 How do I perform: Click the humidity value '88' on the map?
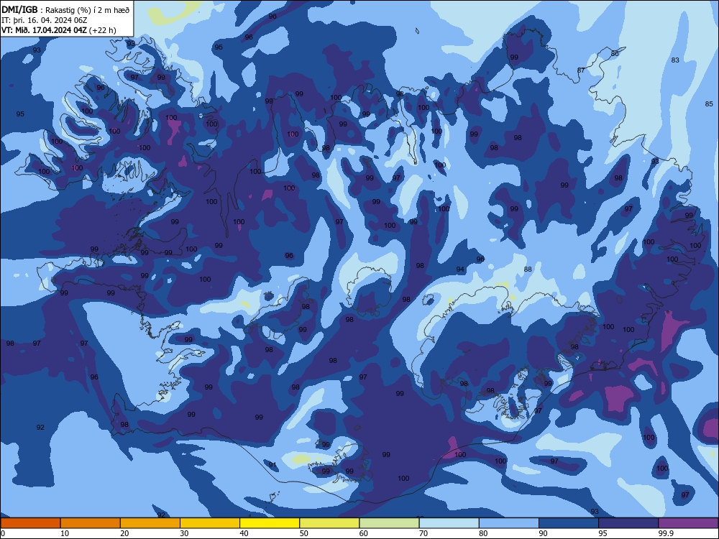[x=528, y=269]
